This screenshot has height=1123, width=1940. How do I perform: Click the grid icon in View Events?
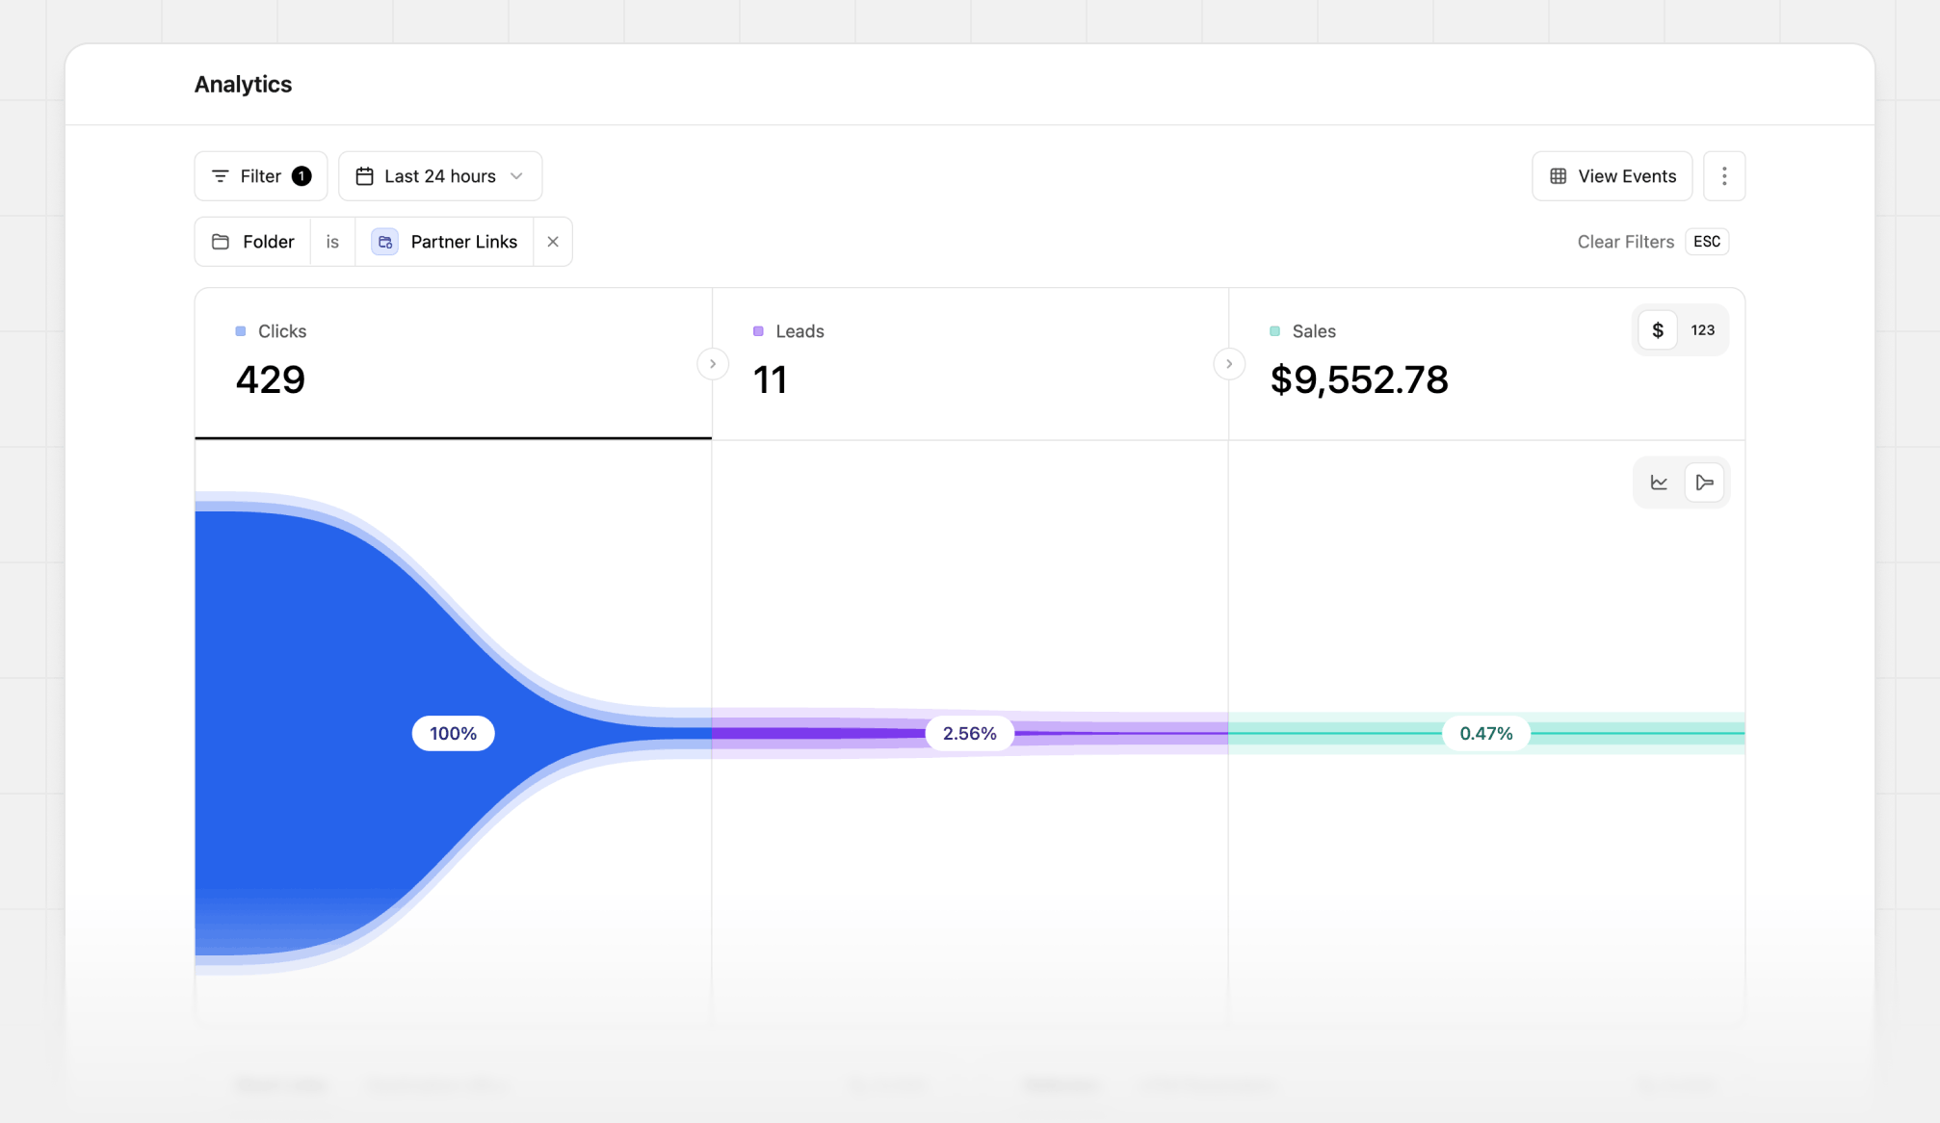tap(1558, 176)
